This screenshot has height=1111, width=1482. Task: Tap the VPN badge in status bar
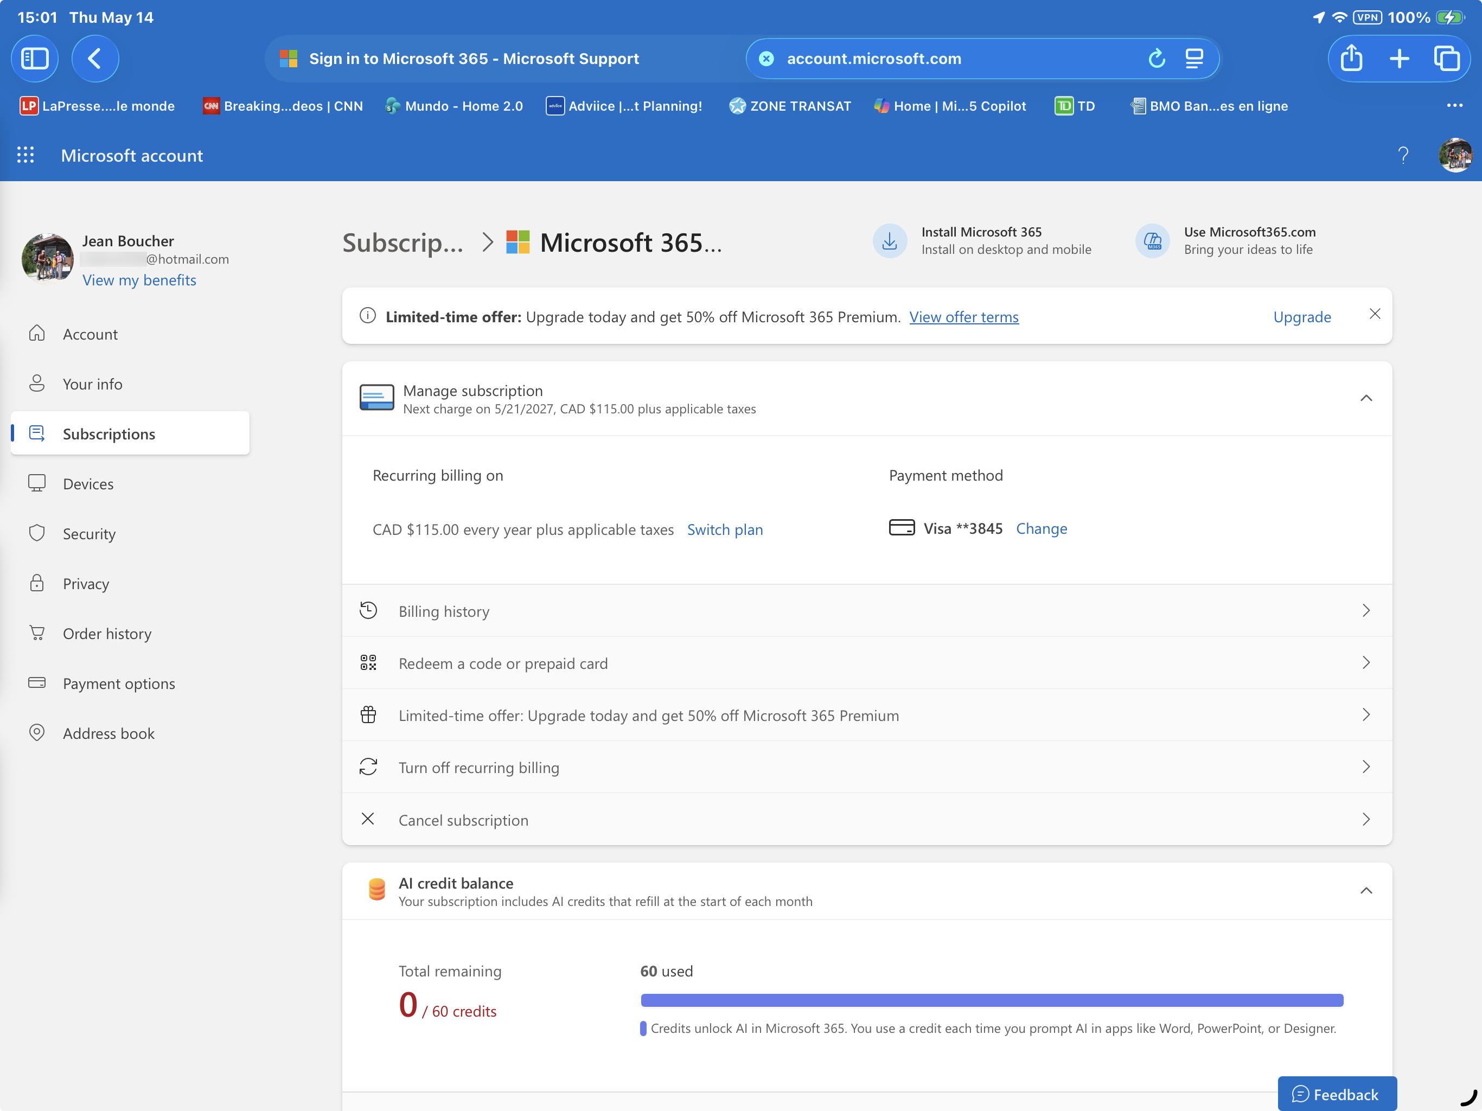click(x=1367, y=17)
